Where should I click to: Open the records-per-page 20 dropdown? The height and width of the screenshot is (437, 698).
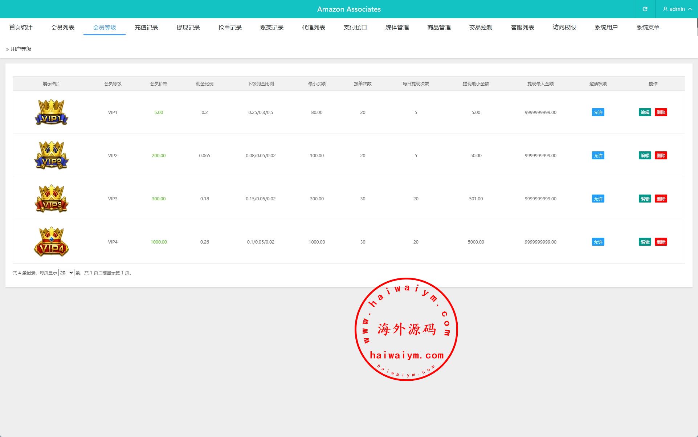[x=66, y=273]
